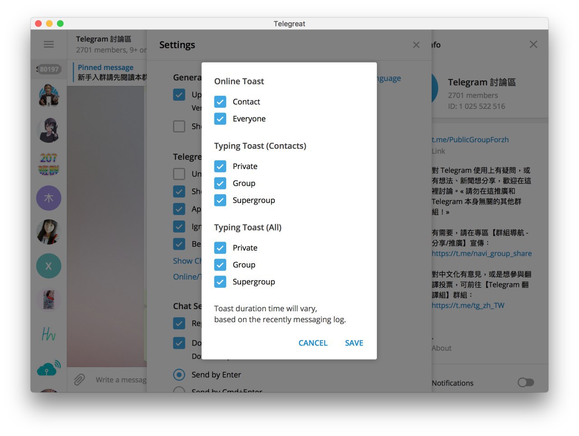Uncheck Everyone under Online Toast
Viewport: 579px width, 436px height.
(220, 119)
